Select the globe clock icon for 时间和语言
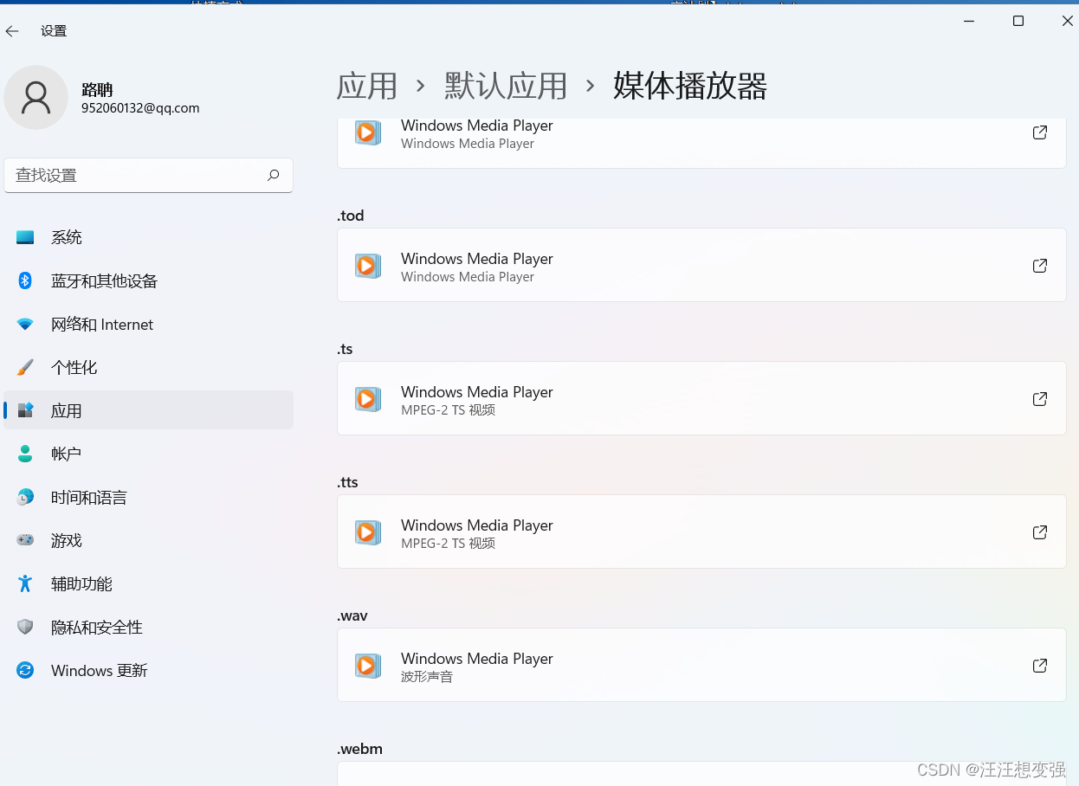Screen dimensions: 1079x786 25,497
